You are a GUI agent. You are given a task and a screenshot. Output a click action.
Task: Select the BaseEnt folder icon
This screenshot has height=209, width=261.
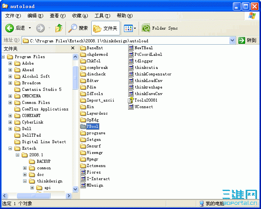pos(83,48)
